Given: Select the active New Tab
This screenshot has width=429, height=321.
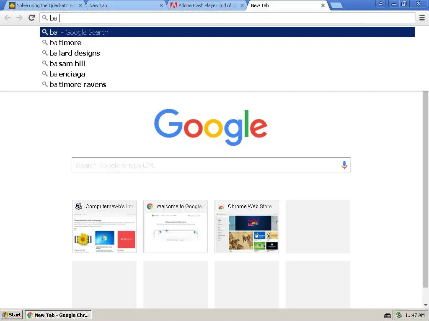Looking at the screenshot, I should (287, 5).
